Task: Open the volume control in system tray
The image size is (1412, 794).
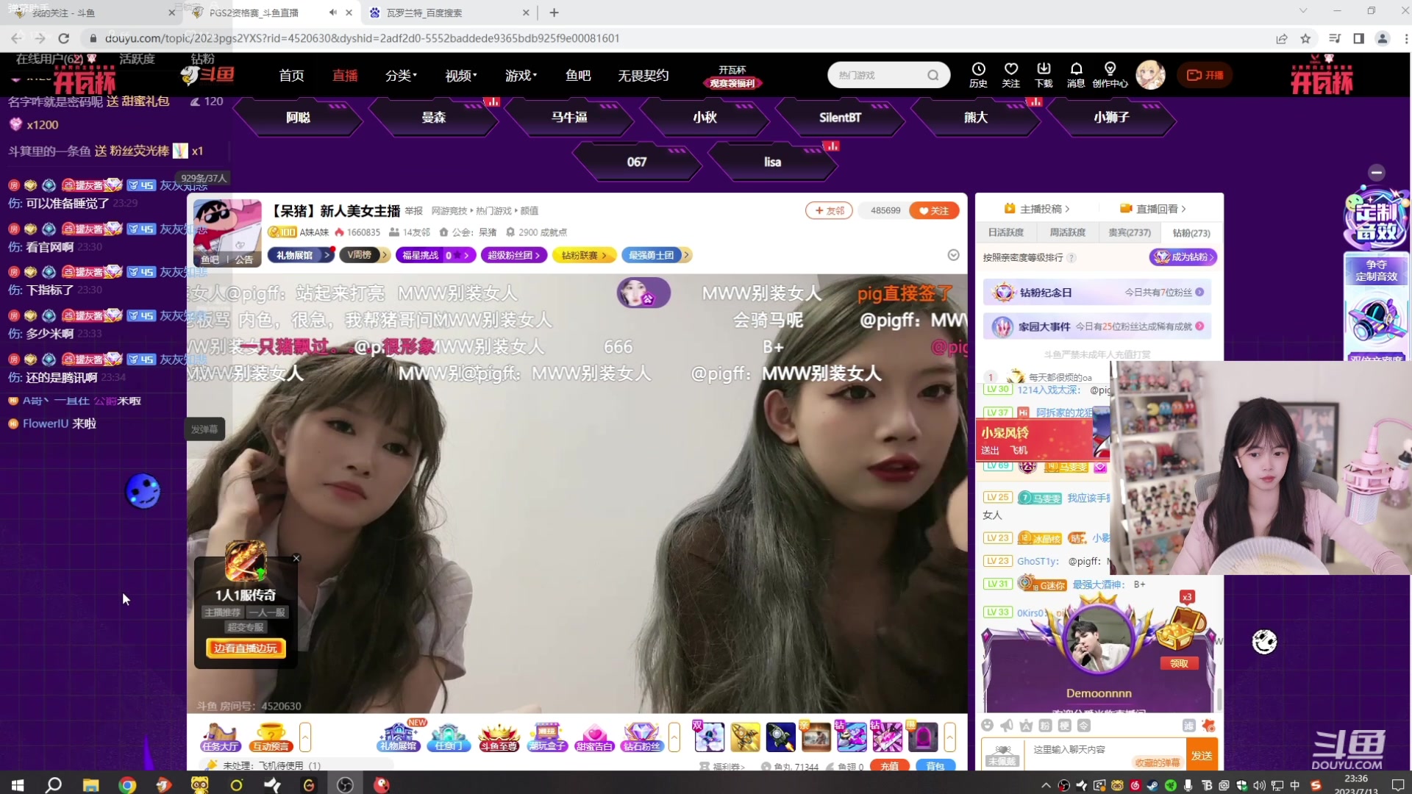Action: [1259, 785]
